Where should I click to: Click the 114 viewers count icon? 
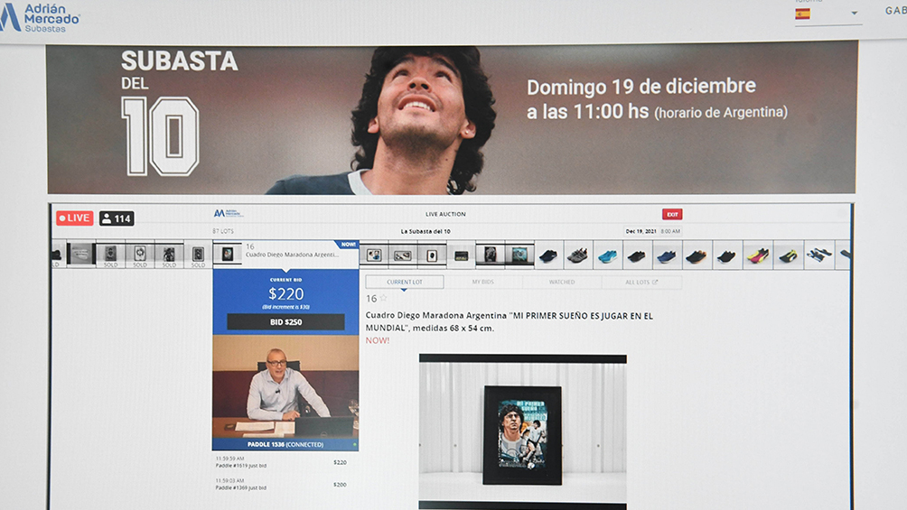click(117, 218)
